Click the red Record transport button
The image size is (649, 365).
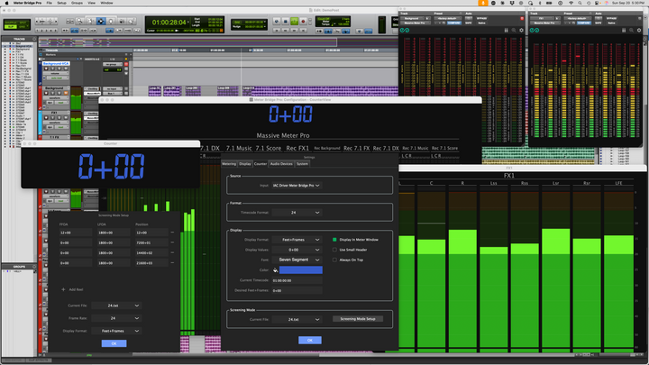click(x=303, y=21)
